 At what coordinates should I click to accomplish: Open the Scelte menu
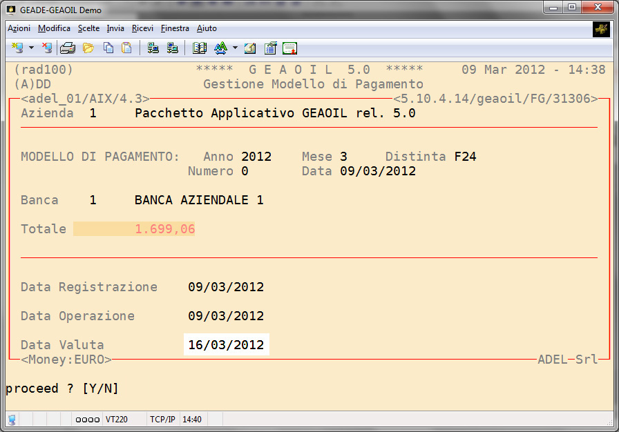(88, 28)
